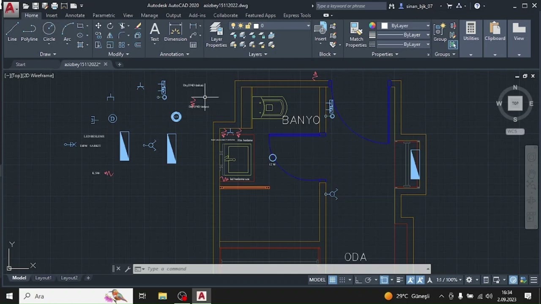Click the layer 0 white color swatch
The height and width of the screenshot is (304, 541).
pyautogui.click(x=256, y=26)
